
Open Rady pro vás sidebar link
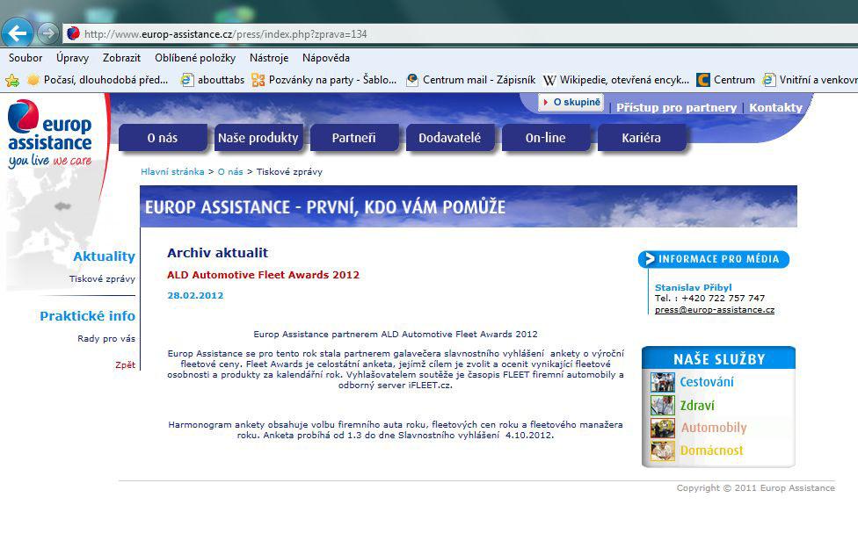pyautogui.click(x=106, y=338)
